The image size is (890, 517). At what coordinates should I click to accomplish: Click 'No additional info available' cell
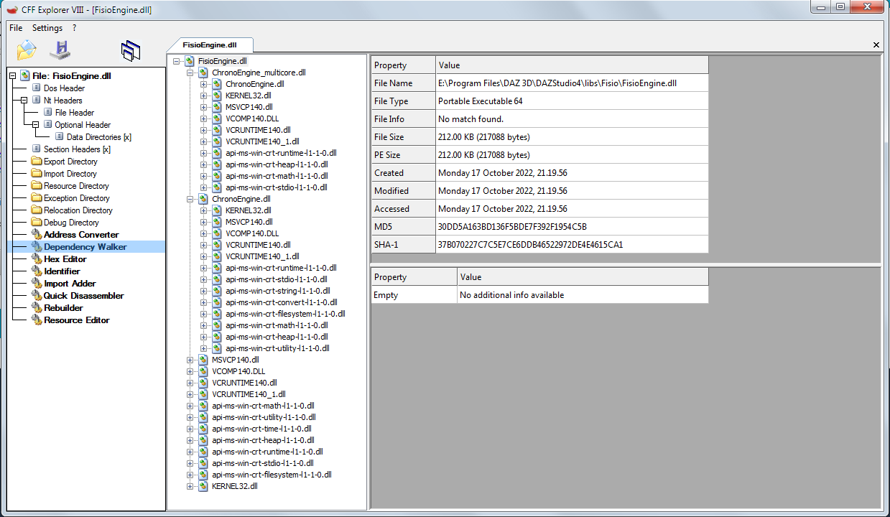point(583,295)
